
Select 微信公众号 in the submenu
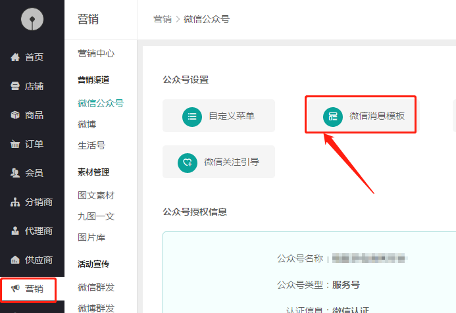click(100, 103)
